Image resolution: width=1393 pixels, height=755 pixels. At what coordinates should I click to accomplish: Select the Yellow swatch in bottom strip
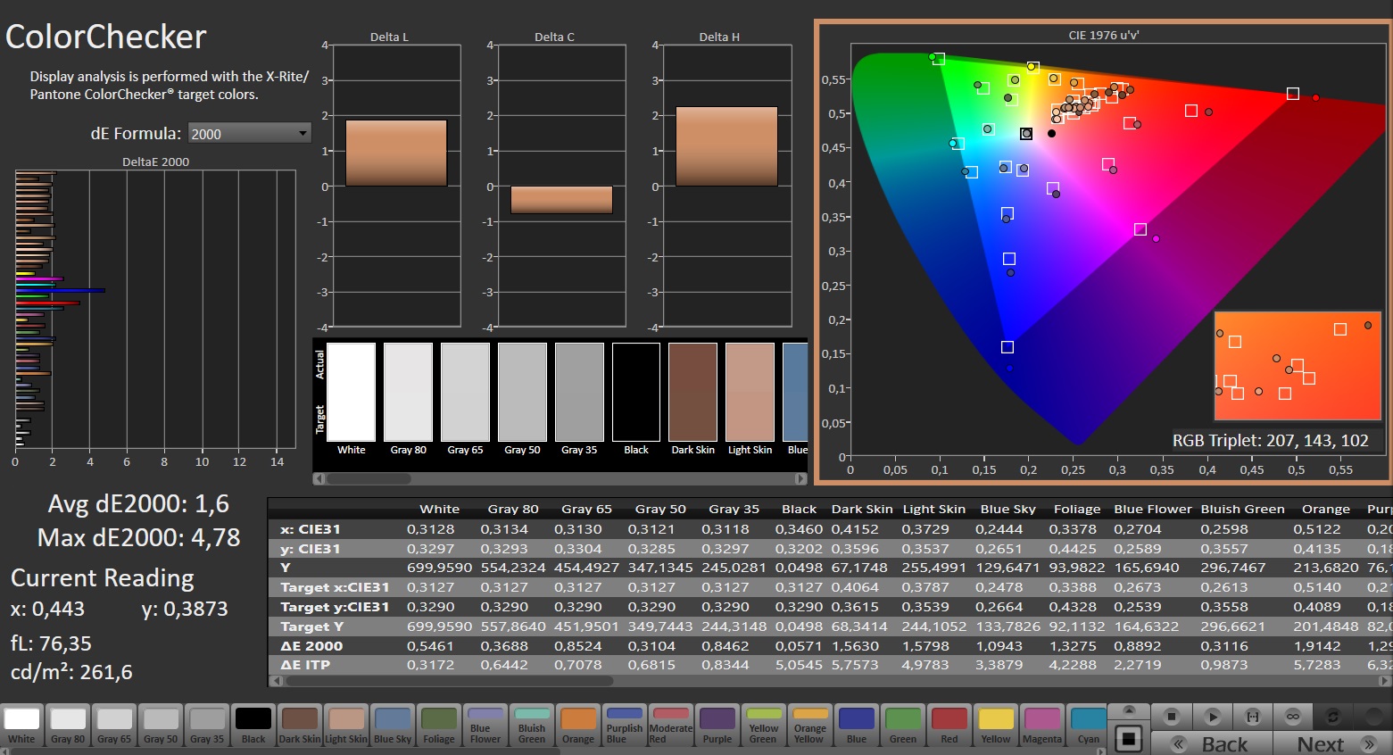coord(996,726)
